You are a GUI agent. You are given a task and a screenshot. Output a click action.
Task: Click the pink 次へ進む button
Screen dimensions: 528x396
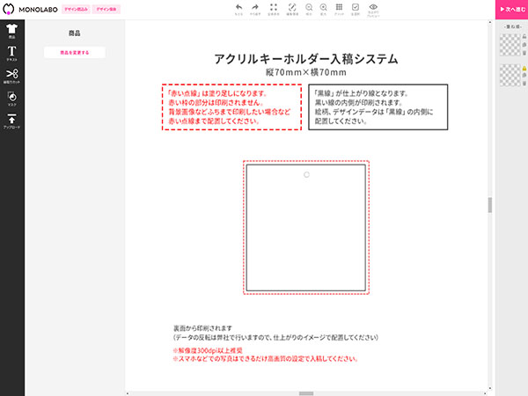coord(512,10)
